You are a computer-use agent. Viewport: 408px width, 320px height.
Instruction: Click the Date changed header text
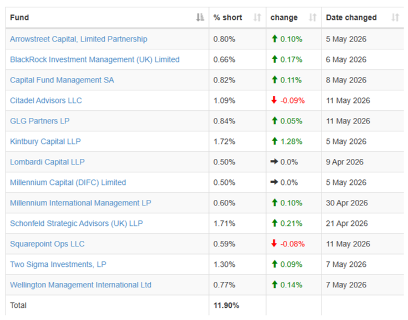(351, 18)
